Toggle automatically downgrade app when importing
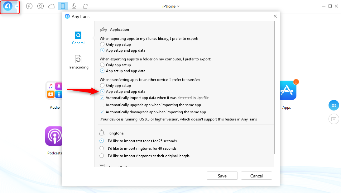Viewport: 341px width, 193px height. tap(102, 112)
